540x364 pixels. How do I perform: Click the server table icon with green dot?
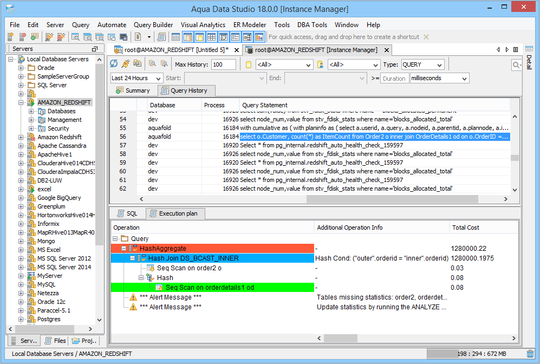[x=35, y=36]
